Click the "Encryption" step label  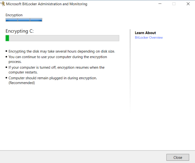(x=14, y=15)
